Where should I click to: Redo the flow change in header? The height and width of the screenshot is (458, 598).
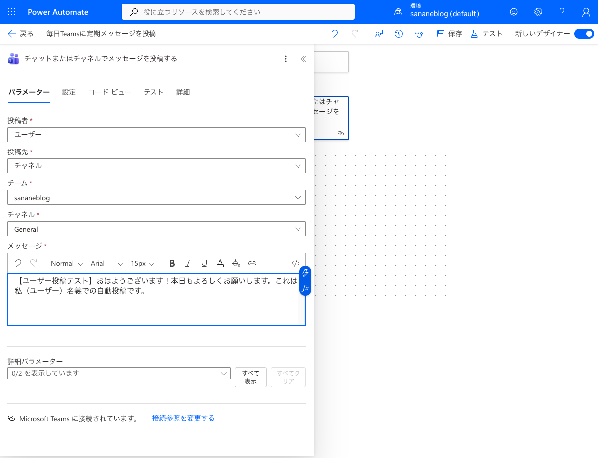[355, 34]
